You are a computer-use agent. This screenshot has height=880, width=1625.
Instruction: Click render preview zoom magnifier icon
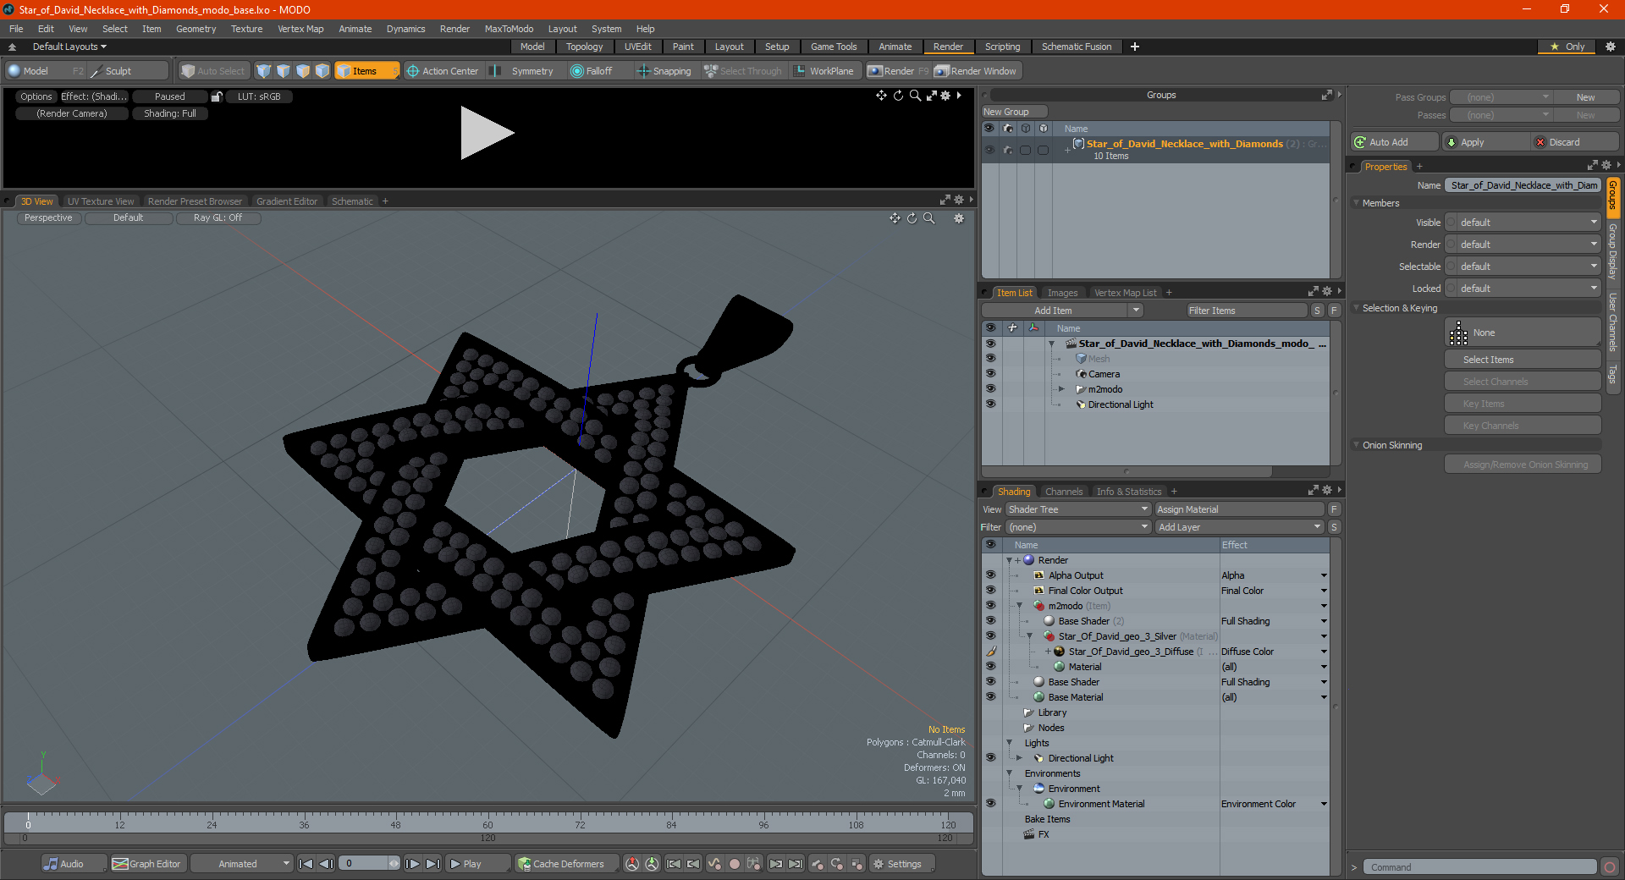(x=915, y=96)
